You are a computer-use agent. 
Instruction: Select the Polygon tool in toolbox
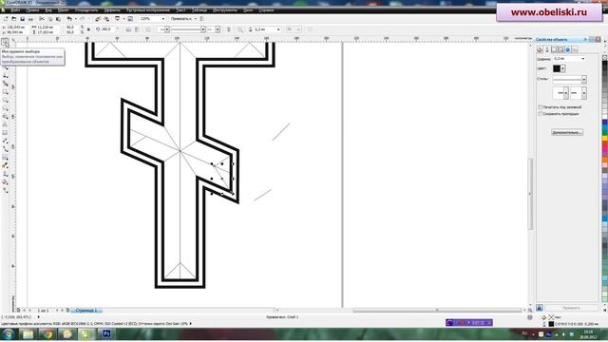point(5,108)
